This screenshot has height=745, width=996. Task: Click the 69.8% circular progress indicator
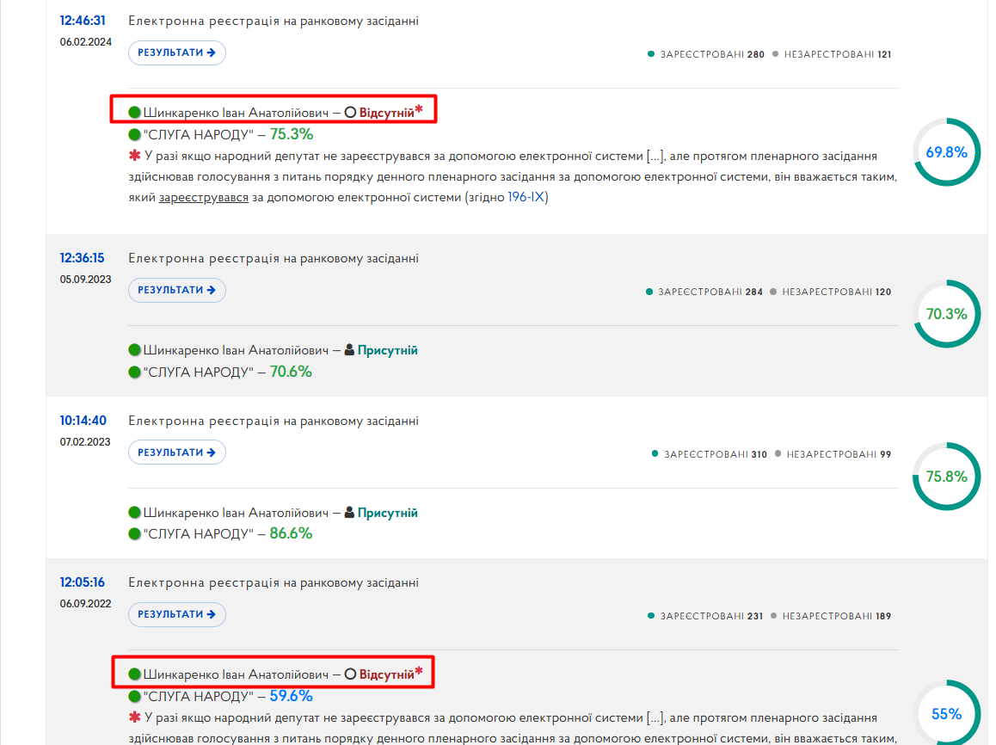946,152
